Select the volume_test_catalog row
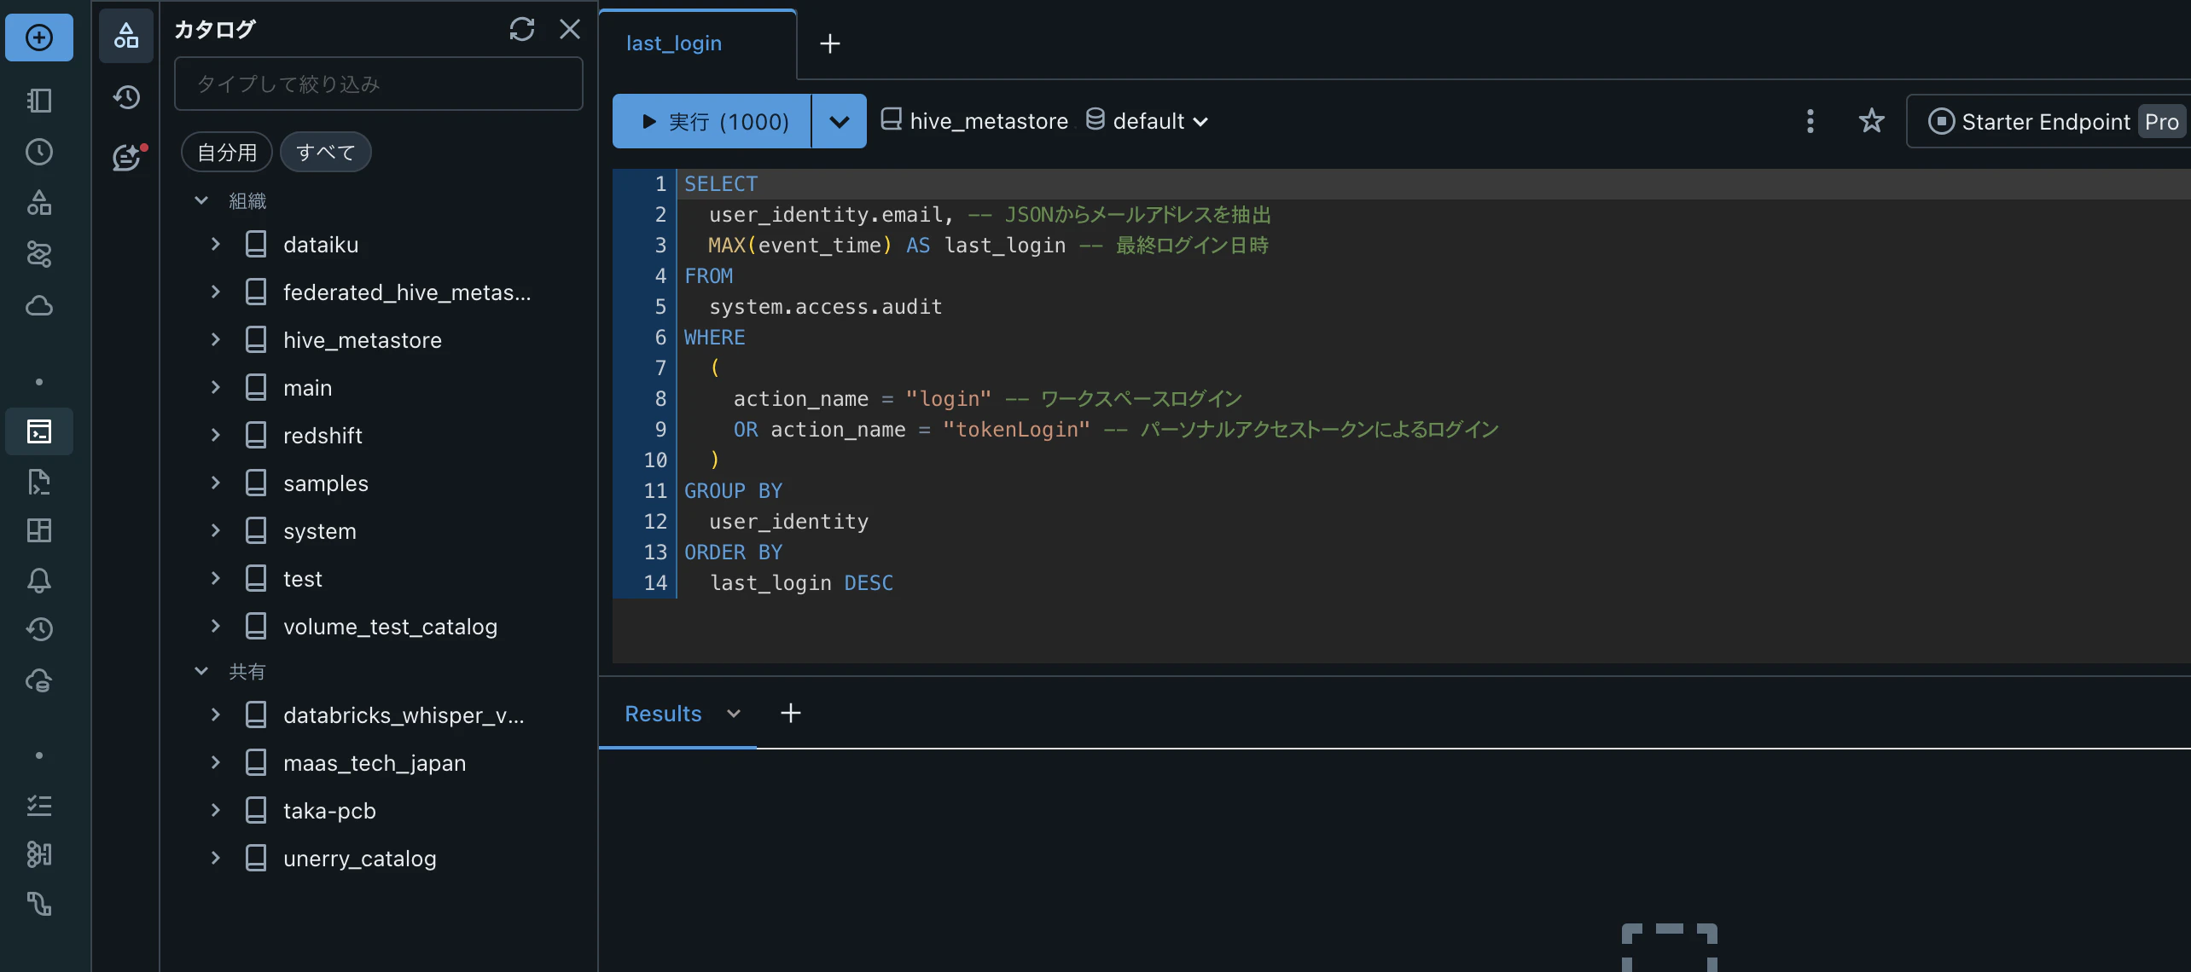 pos(379,627)
